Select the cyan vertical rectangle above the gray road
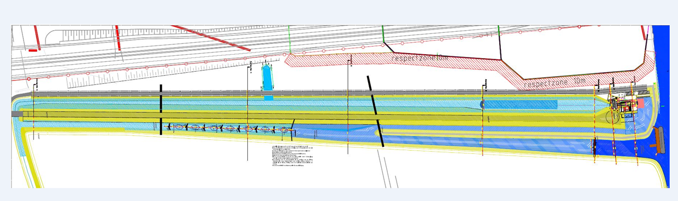Screen dimensions: 678x201 coord(268,79)
